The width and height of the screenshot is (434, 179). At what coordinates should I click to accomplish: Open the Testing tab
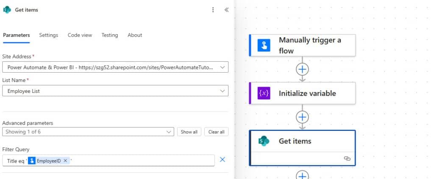(110, 35)
